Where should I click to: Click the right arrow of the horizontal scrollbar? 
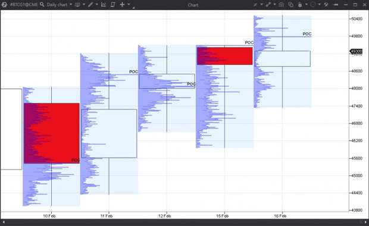tap(365, 222)
